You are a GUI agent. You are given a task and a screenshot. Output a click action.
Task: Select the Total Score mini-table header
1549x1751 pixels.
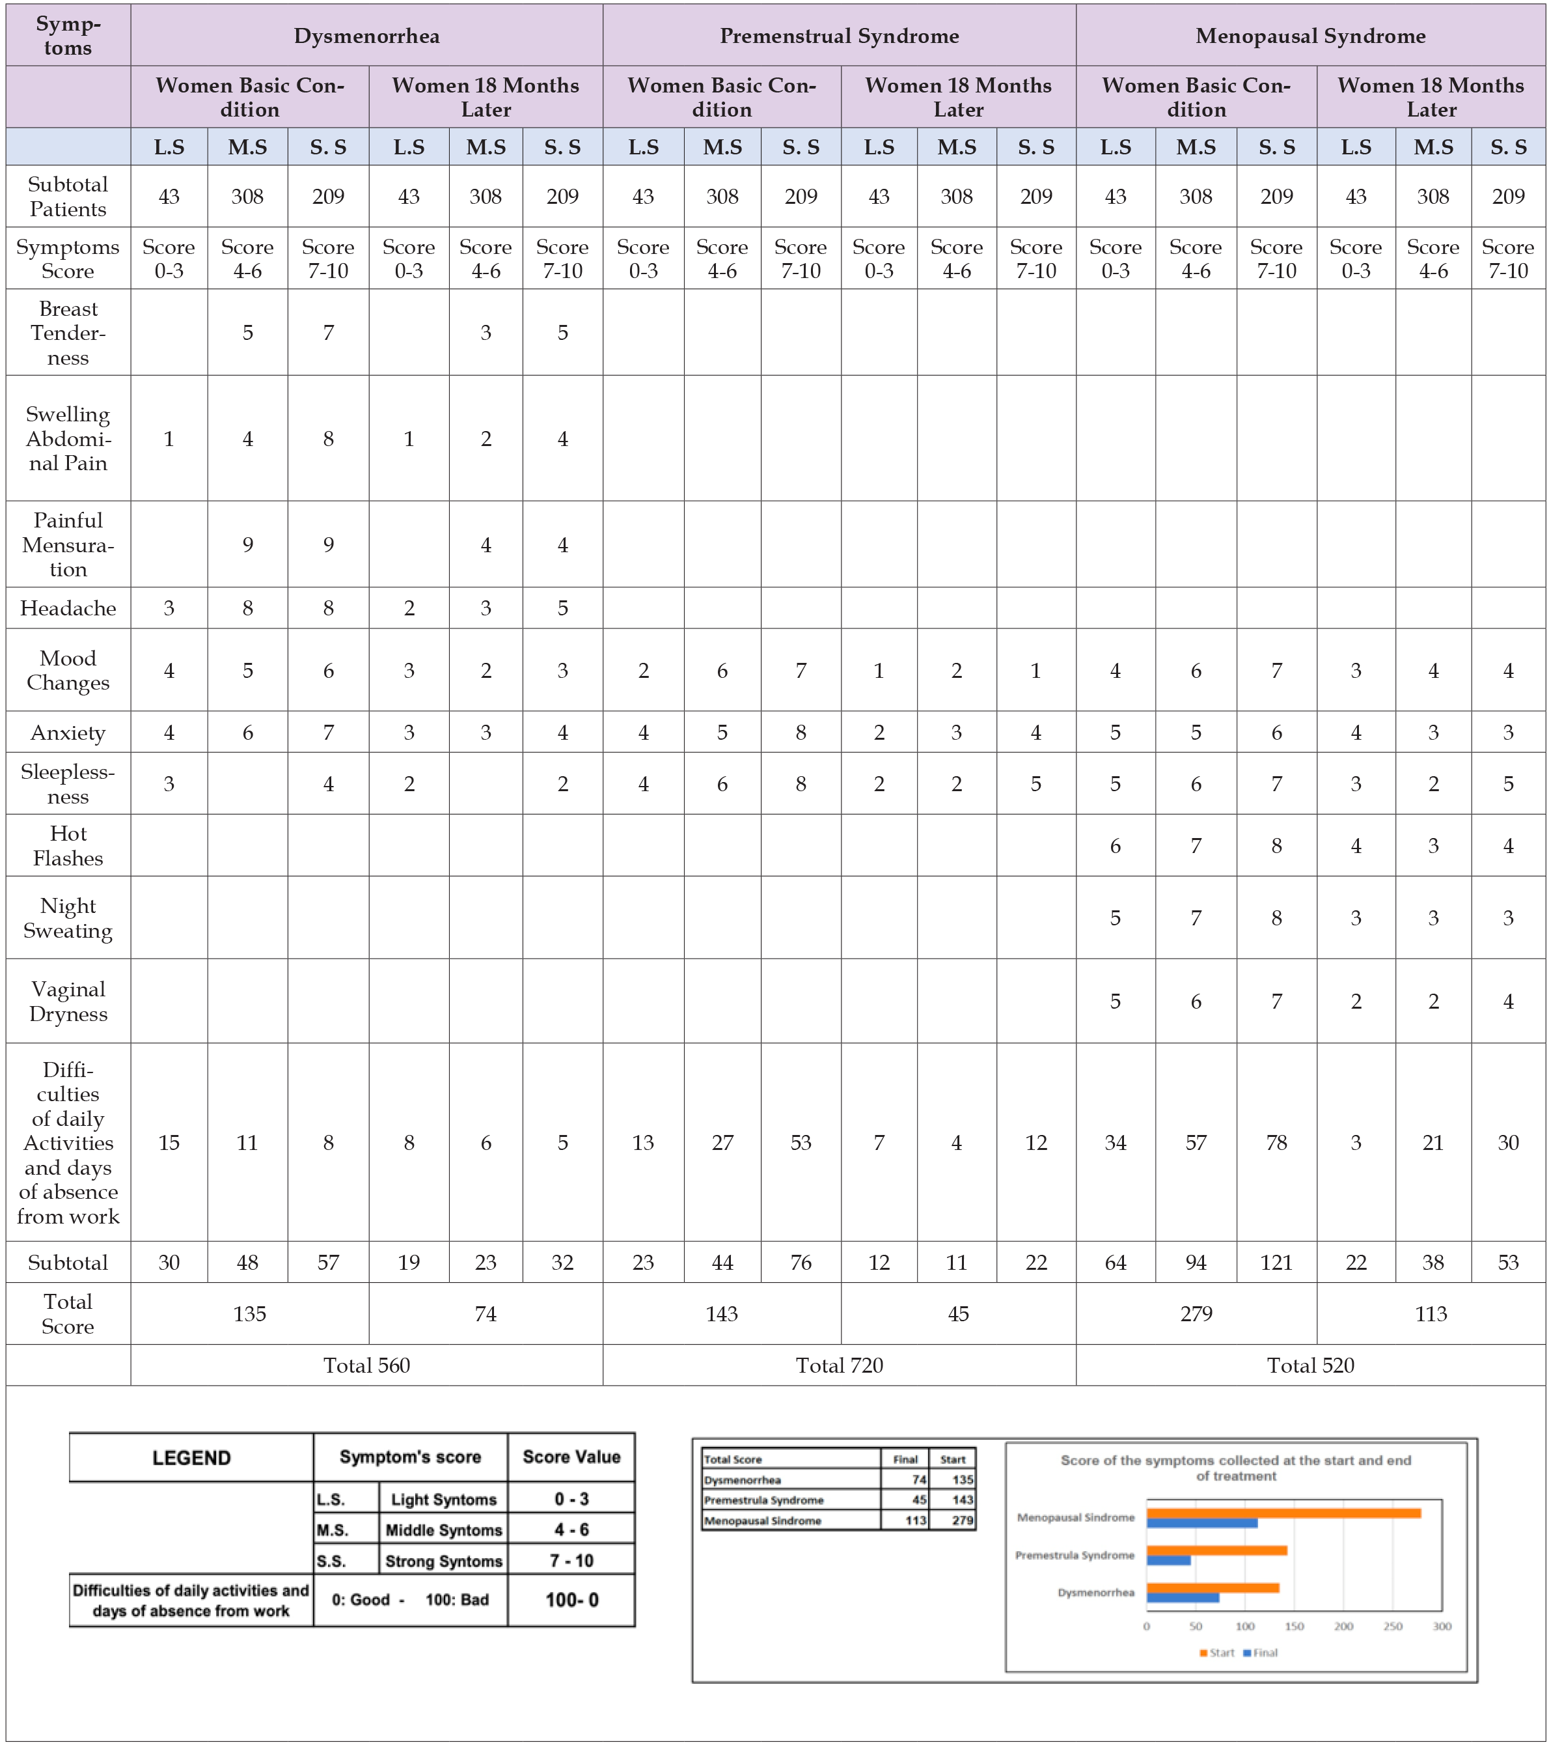tap(733, 1459)
